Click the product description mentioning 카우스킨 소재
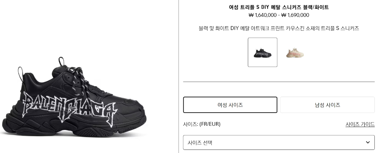This screenshot has height=153, width=376. click(x=279, y=28)
